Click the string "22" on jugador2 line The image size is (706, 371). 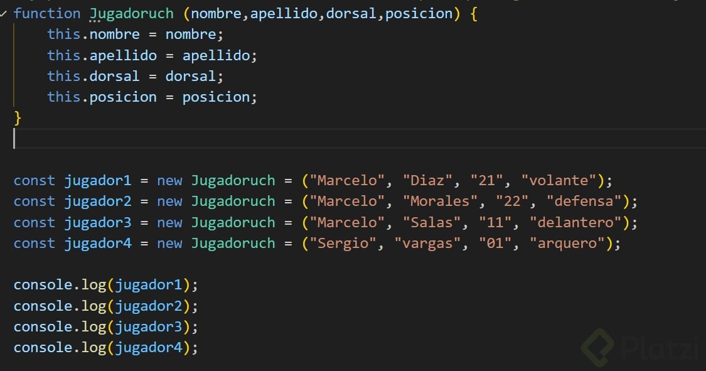point(512,202)
